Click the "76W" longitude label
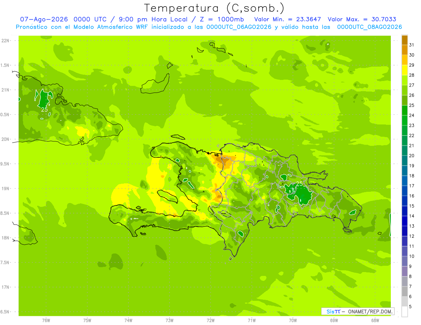Screen dimensions: 421x325 pos(46,320)
